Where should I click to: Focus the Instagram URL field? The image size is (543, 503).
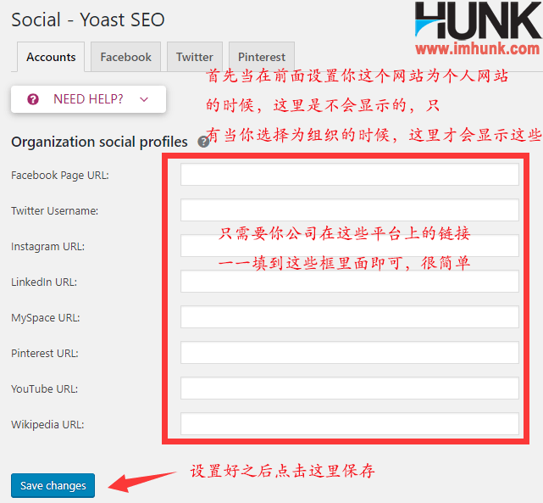pos(349,246)
